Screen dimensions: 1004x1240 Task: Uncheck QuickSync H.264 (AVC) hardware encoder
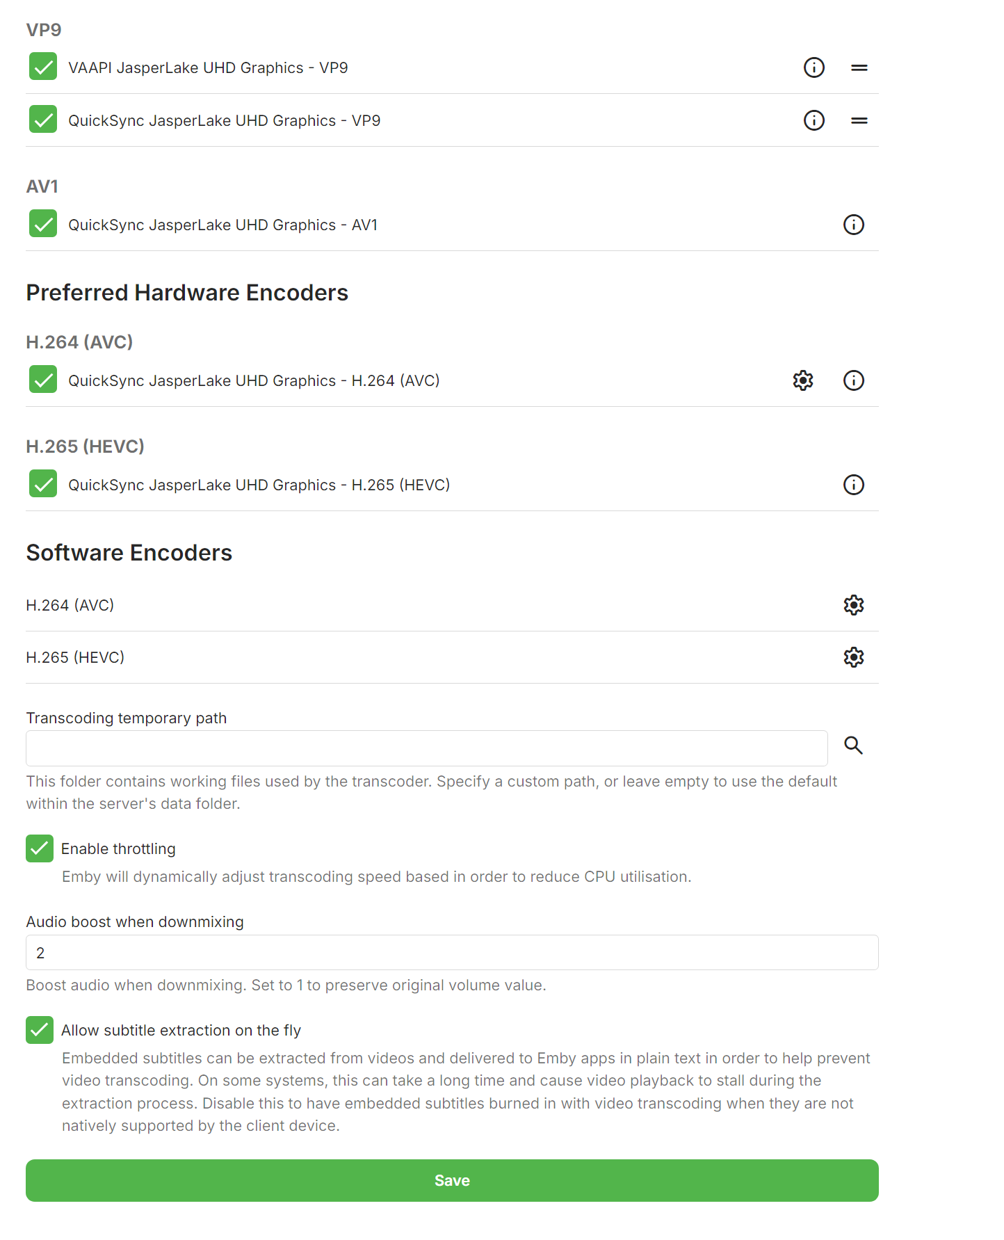(43, 380)
